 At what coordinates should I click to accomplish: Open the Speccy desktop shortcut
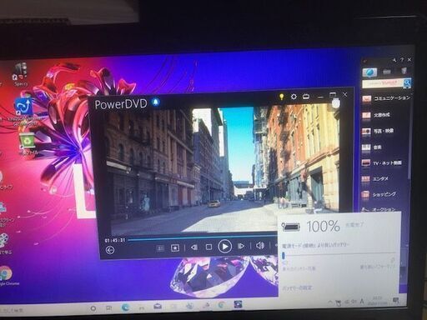pyautogui.click(x=21, y=74)
